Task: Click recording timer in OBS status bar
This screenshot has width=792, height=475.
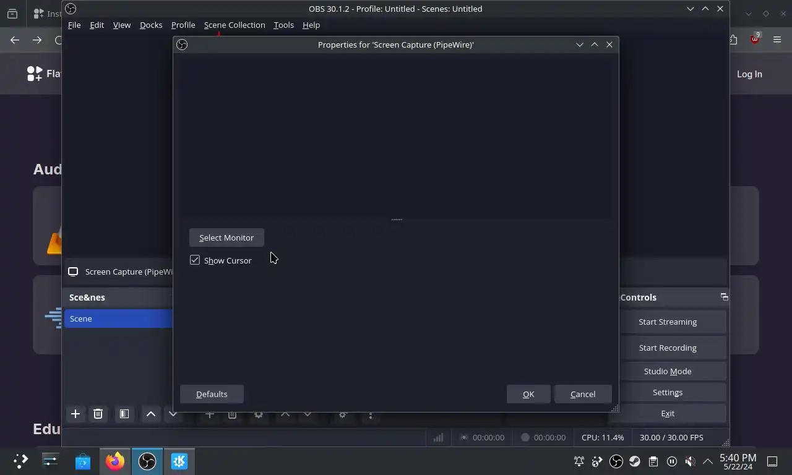Action: click(x=549, y=437)
